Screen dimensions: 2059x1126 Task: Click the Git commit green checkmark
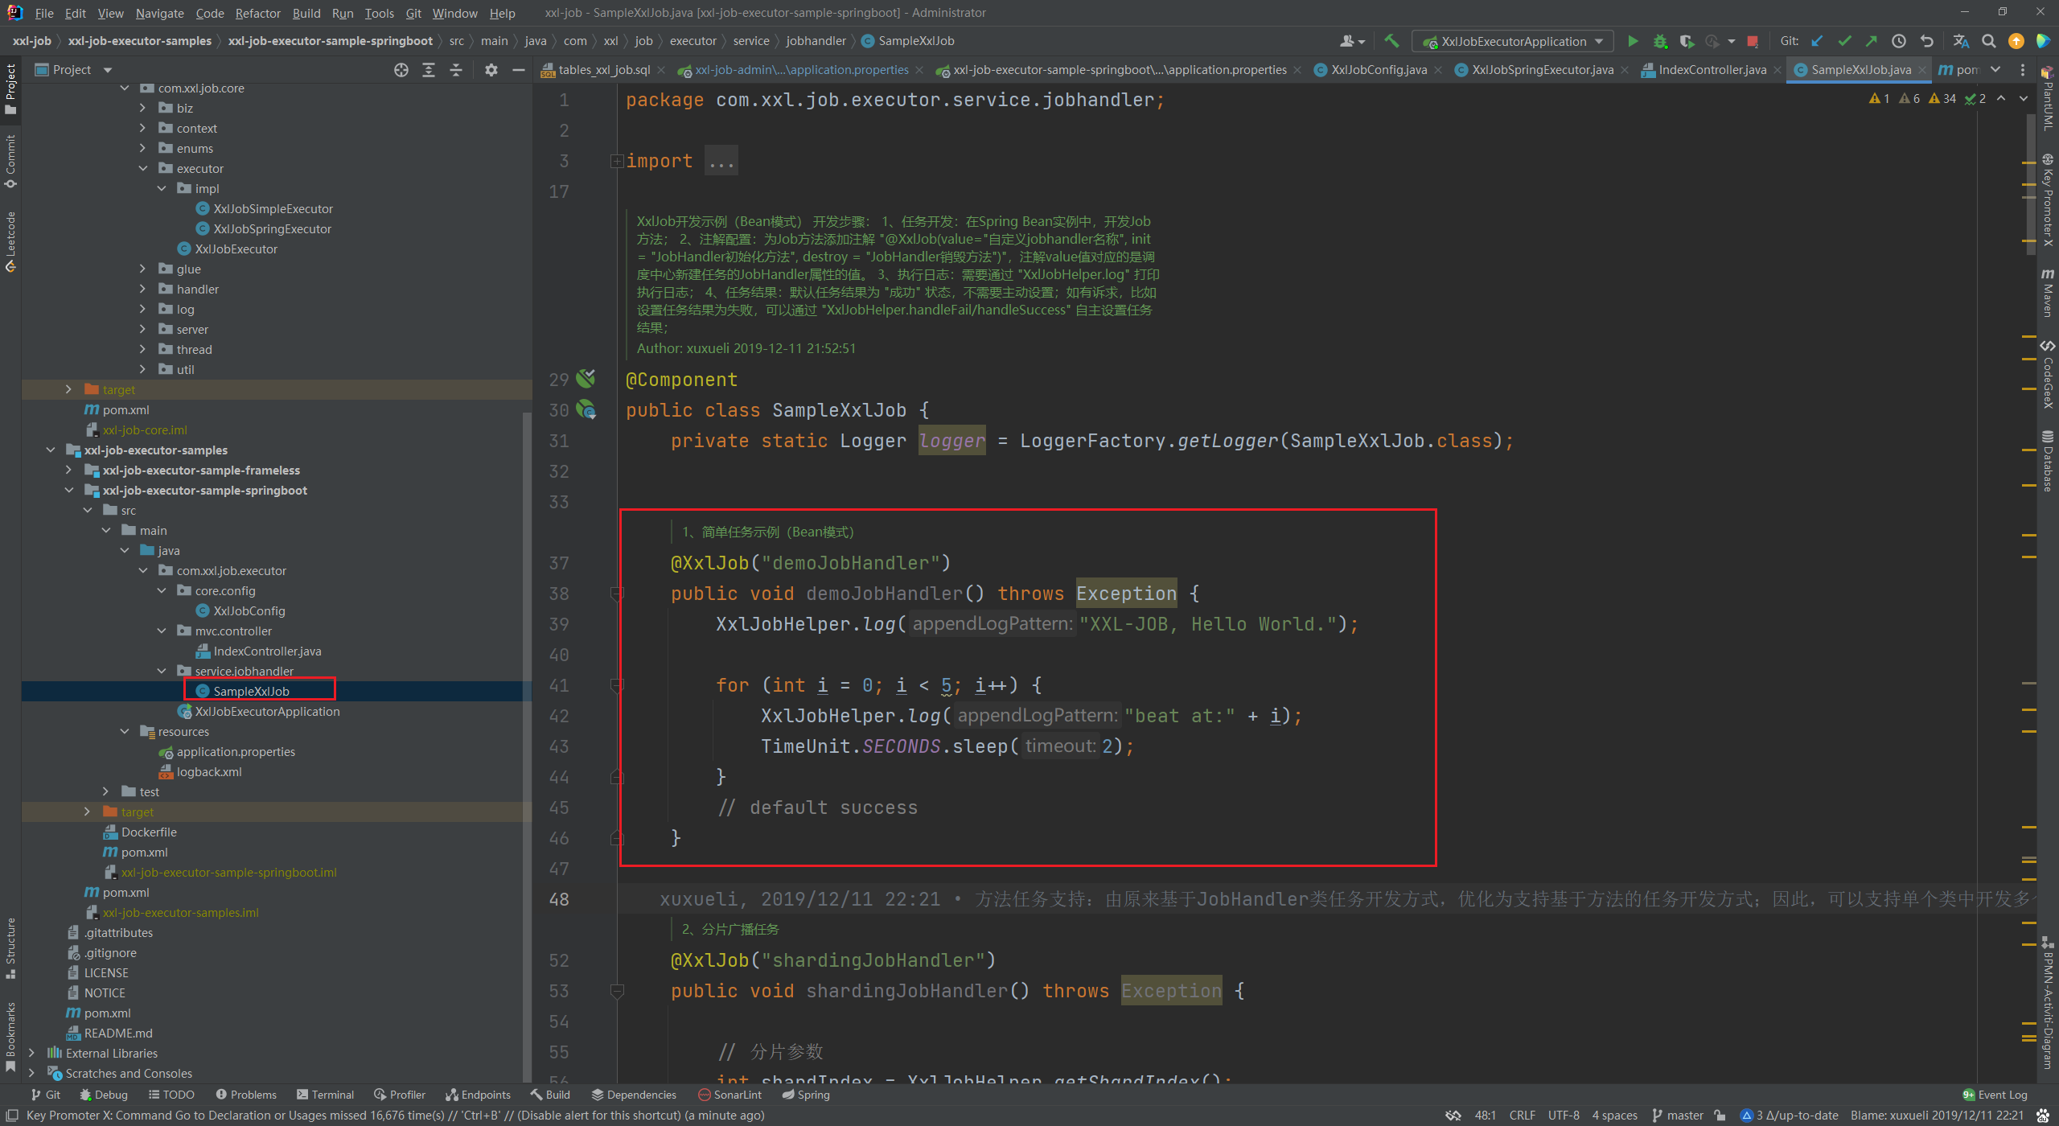pos(1844,41)
